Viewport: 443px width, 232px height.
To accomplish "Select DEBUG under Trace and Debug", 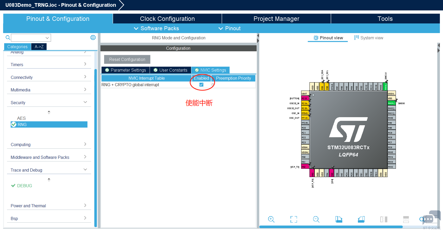I will coord(24,186).
